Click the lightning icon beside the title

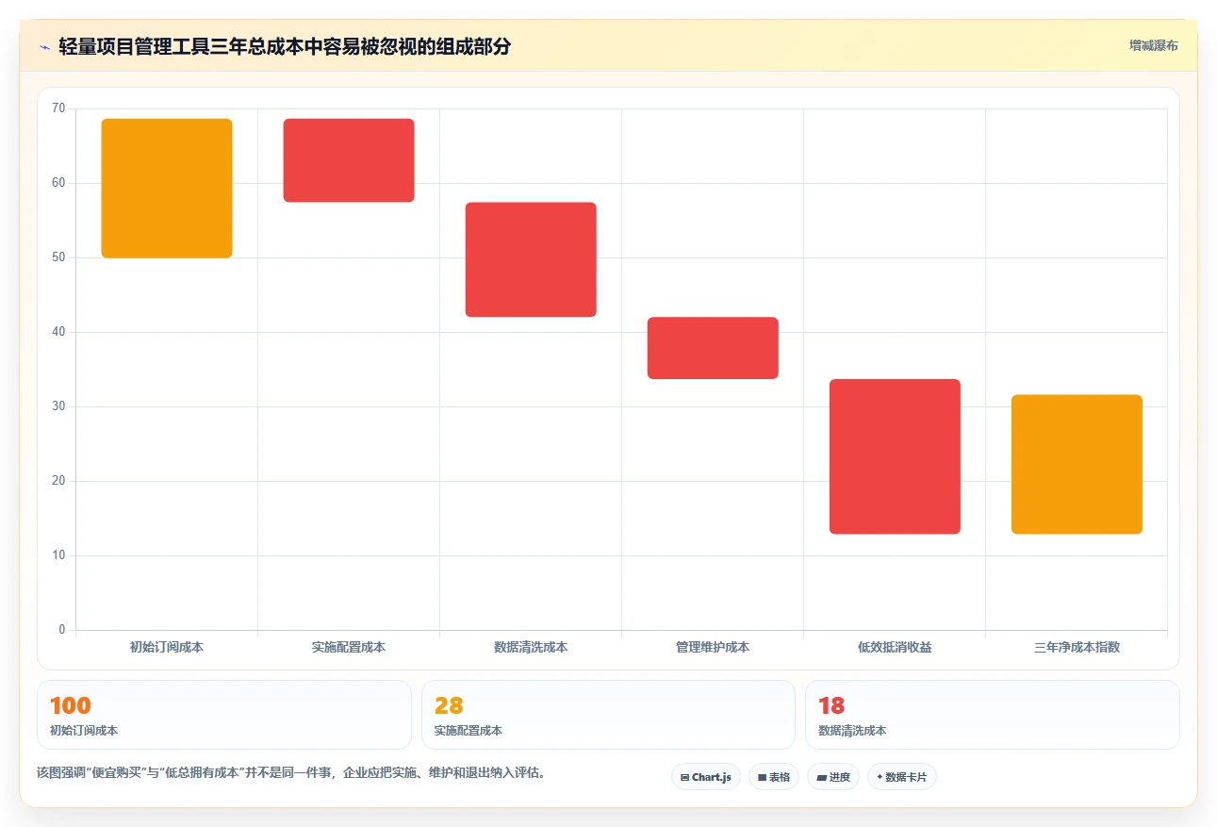(x=44, y=46)
